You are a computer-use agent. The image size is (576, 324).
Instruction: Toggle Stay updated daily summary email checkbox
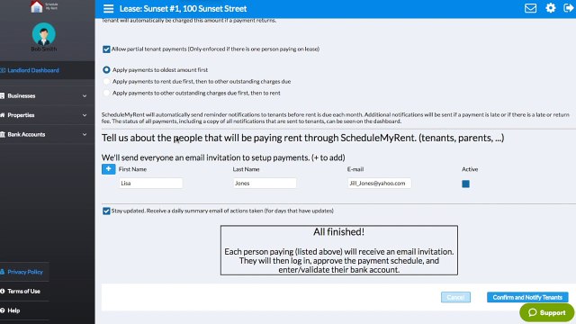(x=106, y=211)
